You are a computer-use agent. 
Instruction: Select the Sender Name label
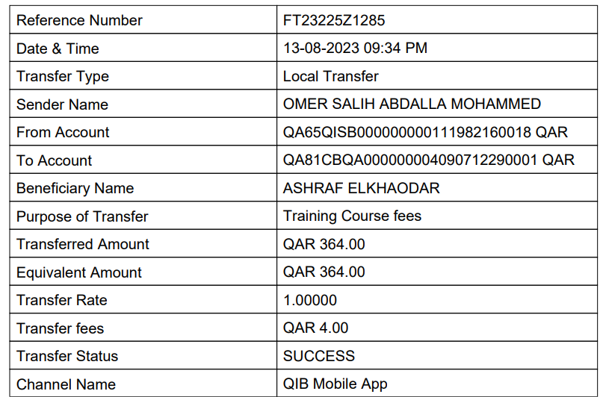tap(62, 104)
